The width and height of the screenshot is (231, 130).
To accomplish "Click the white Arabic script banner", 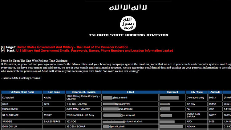I will tap(128, 7).
